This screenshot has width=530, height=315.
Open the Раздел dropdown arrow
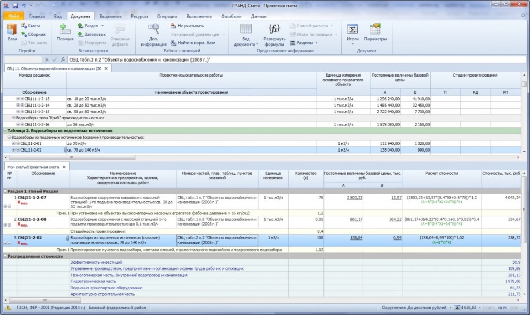tap(102, 26)
